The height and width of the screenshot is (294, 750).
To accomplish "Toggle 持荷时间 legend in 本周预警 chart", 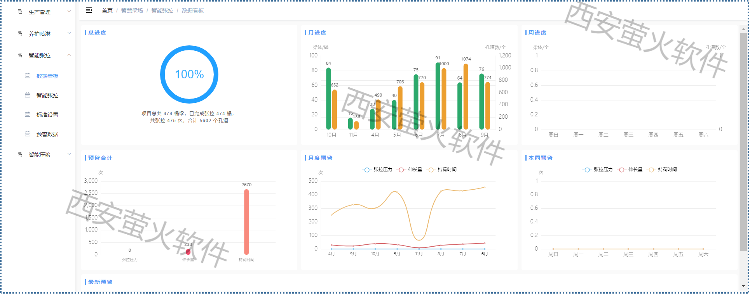I will (662, 169).
